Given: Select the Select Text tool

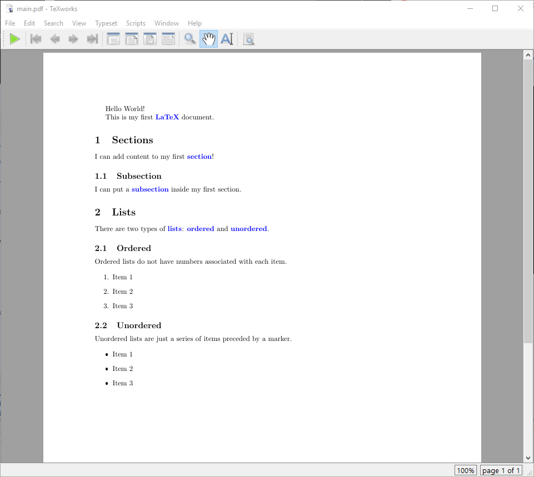Looking at the screenshot, I should click(227, 39).
